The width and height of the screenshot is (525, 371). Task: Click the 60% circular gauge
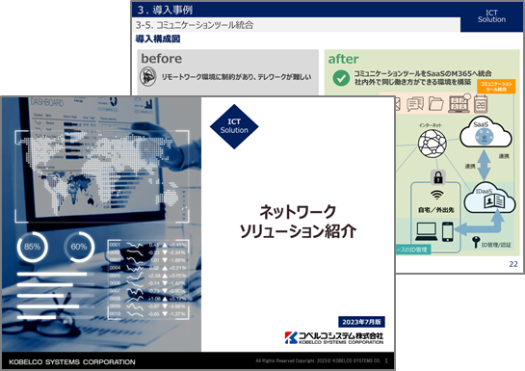coord(79,247)
